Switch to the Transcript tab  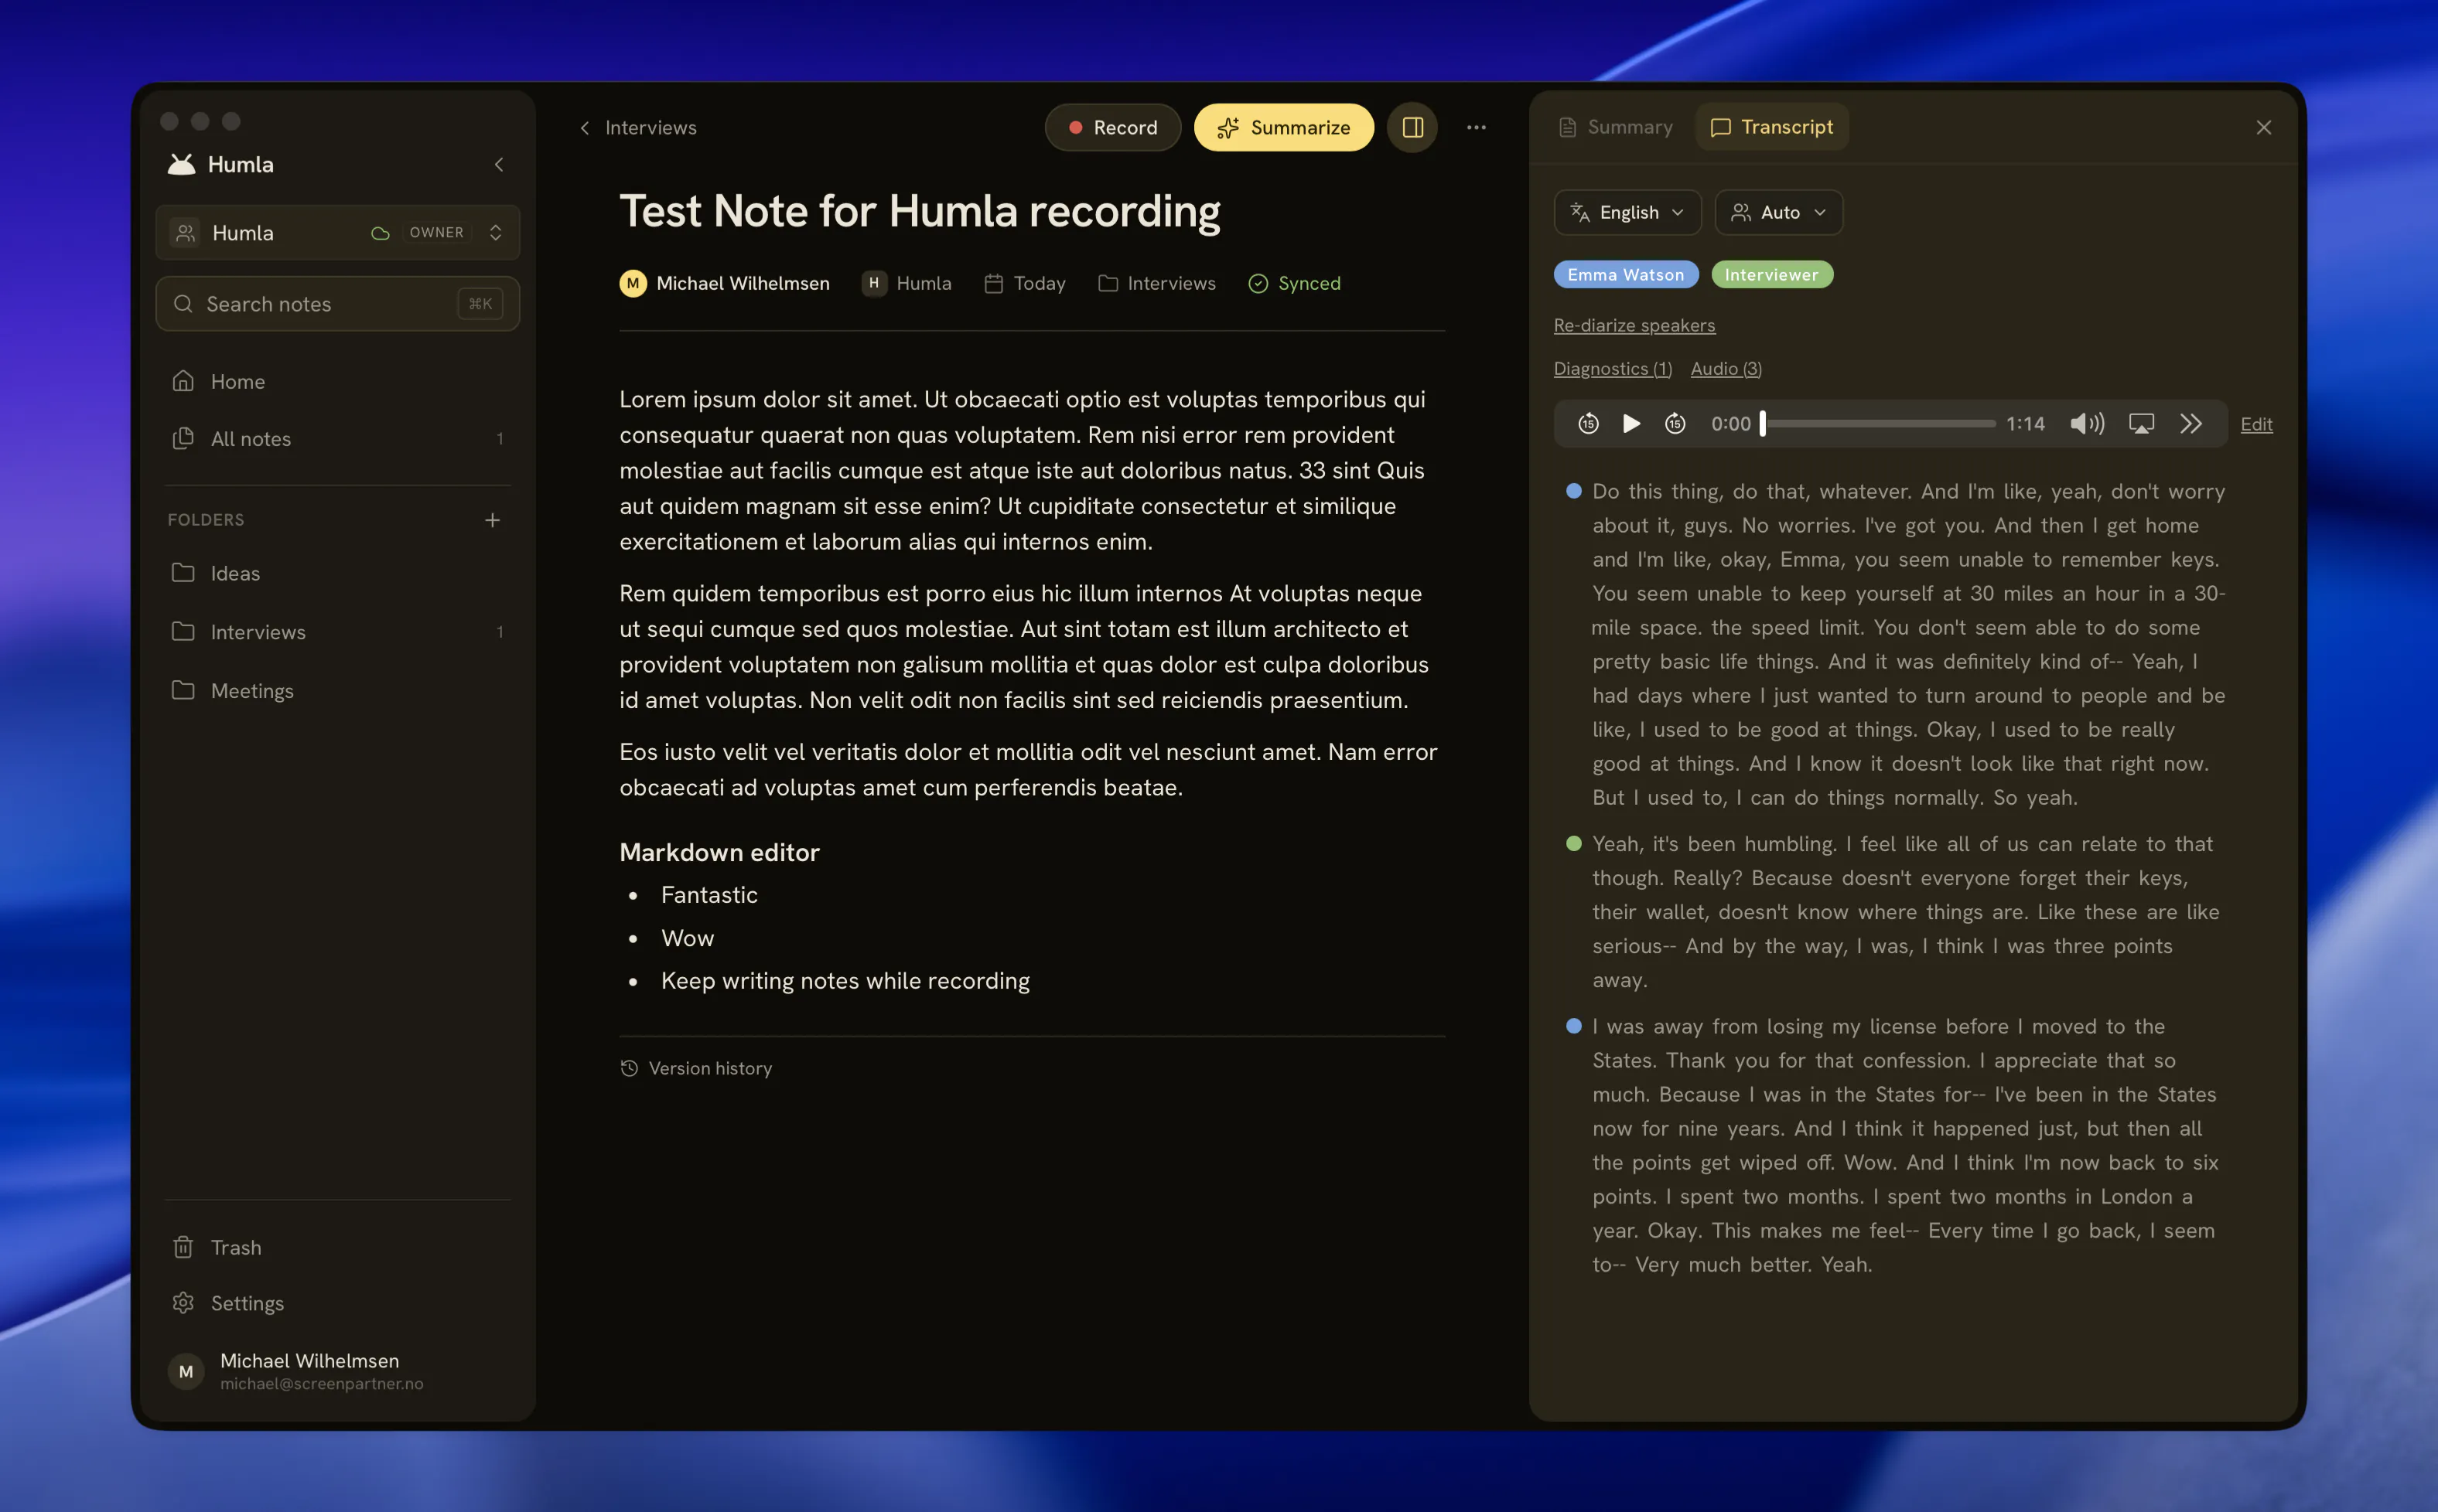coord(1772,127)
